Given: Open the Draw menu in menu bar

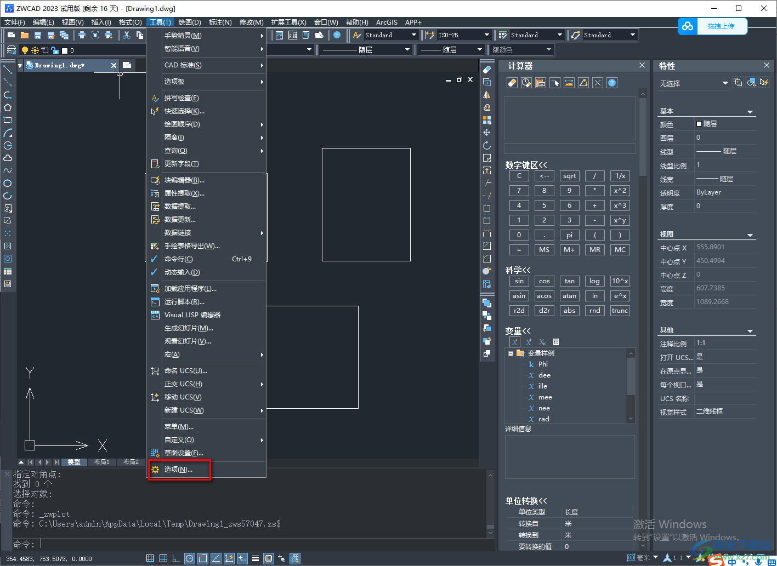Looking at the screenshot, I should (190, 22).
